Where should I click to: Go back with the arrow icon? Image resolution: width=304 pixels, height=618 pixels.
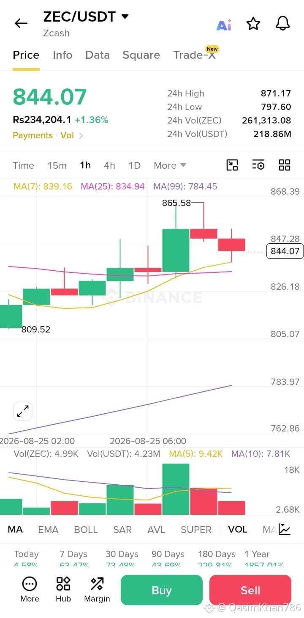click(x=21, y=23)
